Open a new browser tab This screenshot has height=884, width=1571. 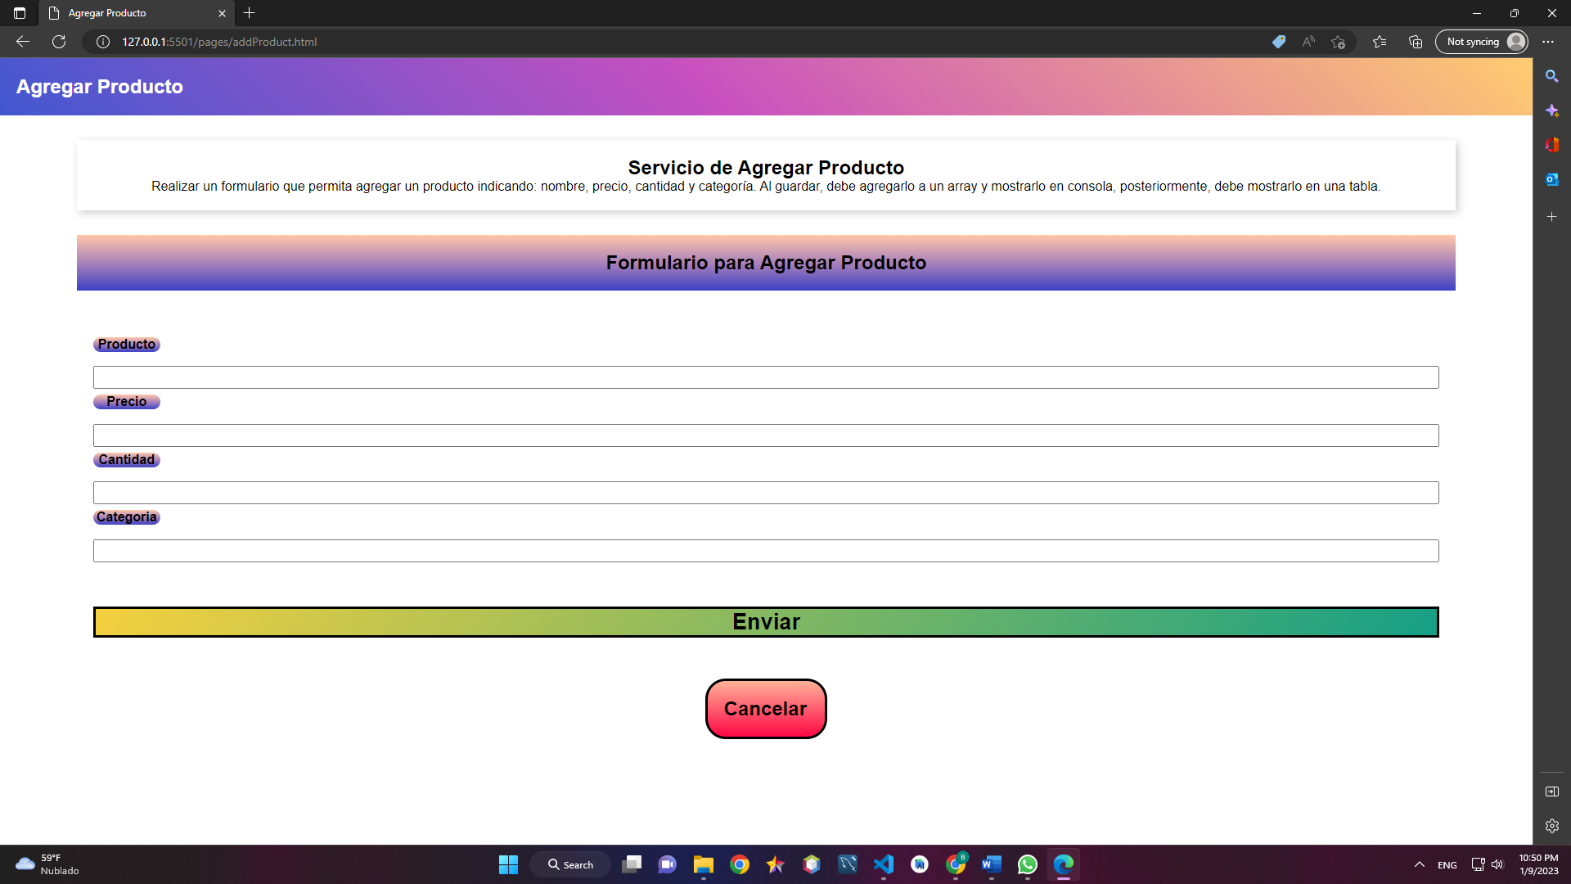250,13
